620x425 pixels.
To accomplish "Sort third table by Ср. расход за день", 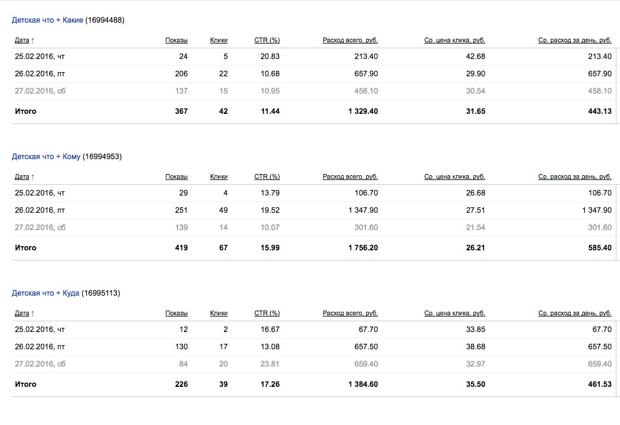I will click(x=575, y=313).
